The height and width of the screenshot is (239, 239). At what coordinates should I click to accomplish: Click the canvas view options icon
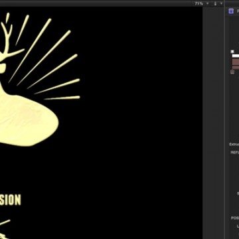215,3
